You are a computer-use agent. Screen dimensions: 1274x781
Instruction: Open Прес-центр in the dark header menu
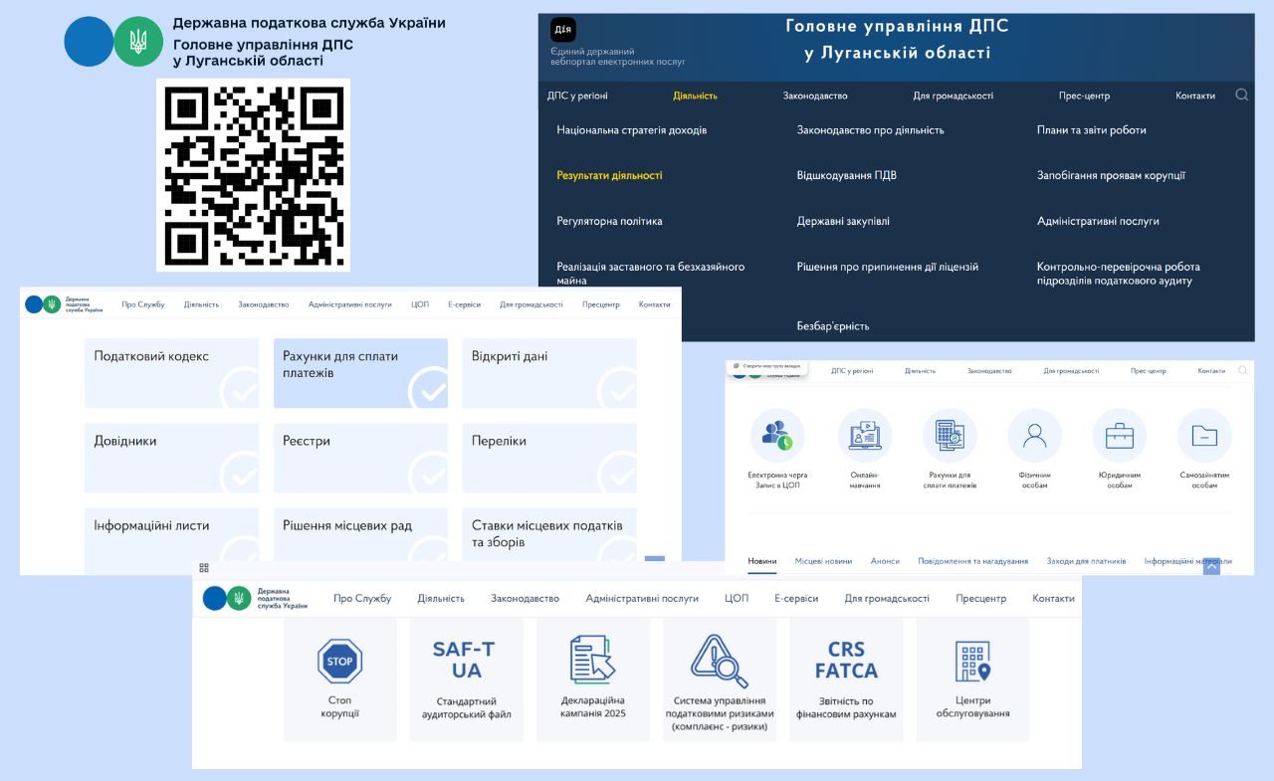(1084, 96)
